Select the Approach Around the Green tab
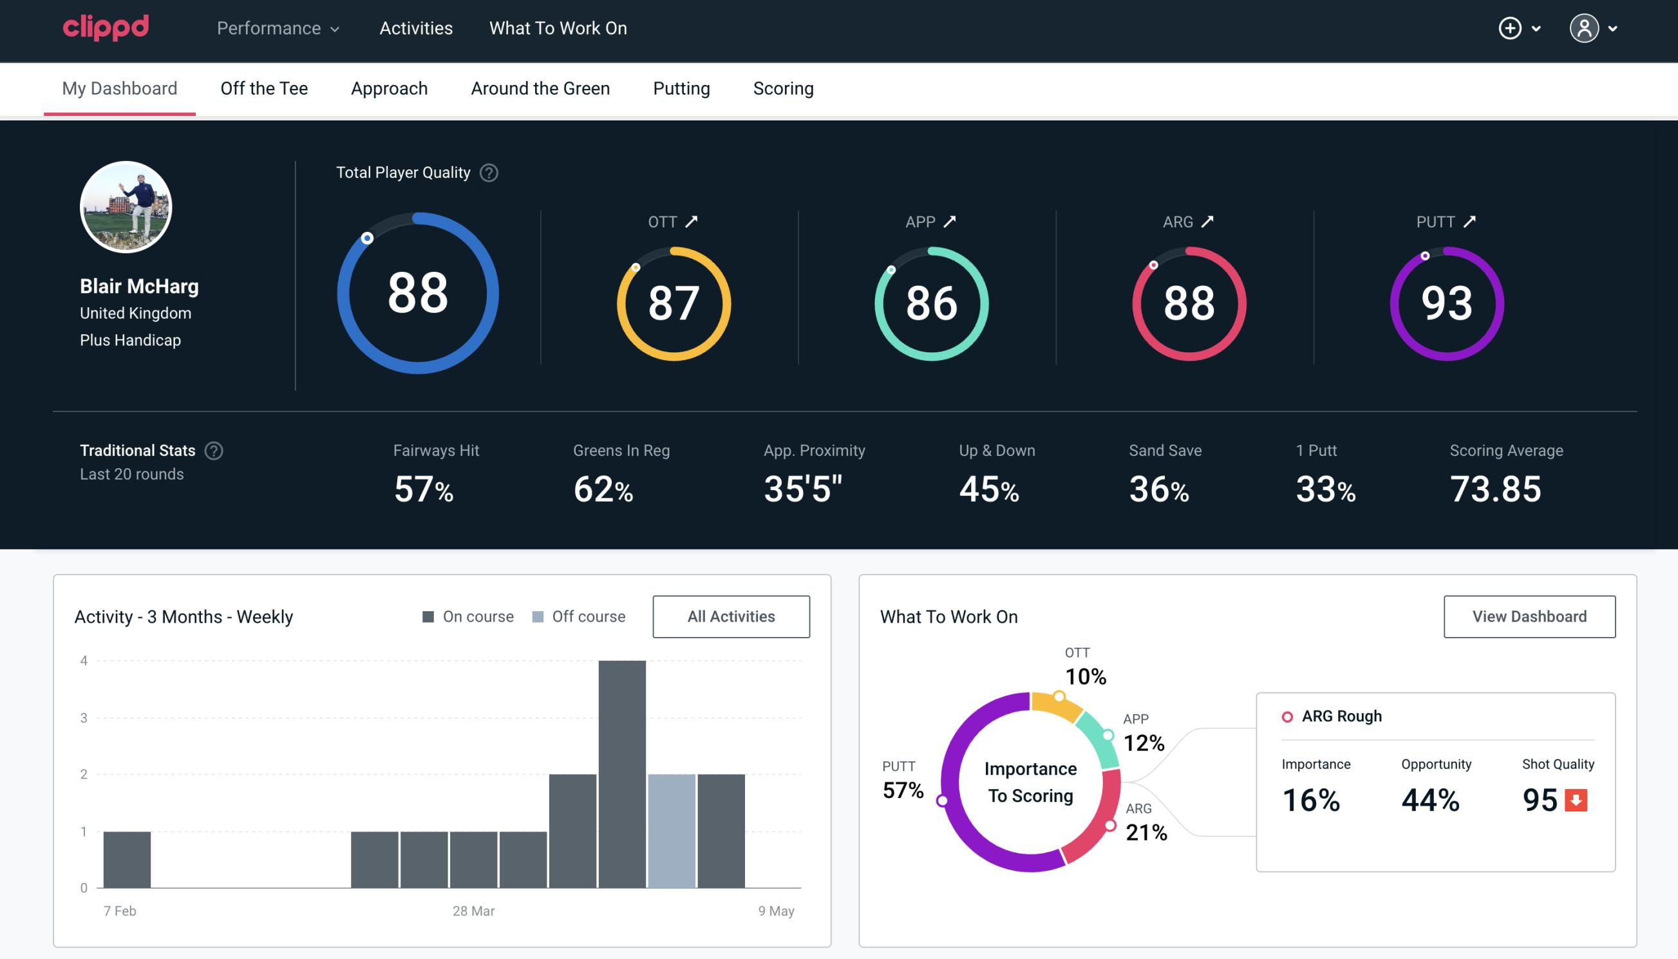This screenshot has height=959, width=1678. (x=540, y=88)
